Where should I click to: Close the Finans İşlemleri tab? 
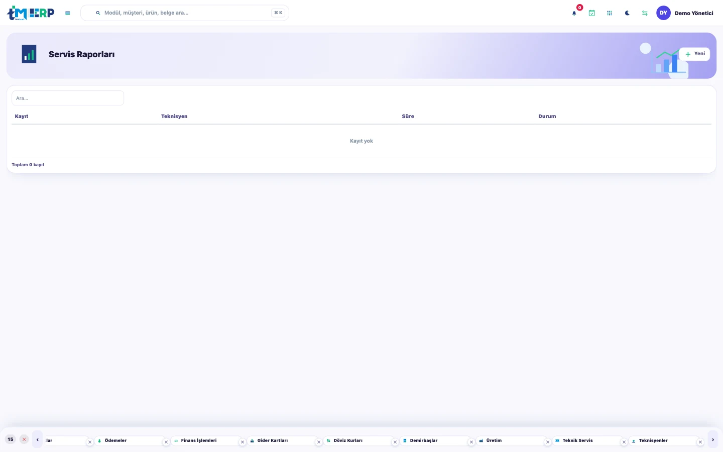[243, 442]
